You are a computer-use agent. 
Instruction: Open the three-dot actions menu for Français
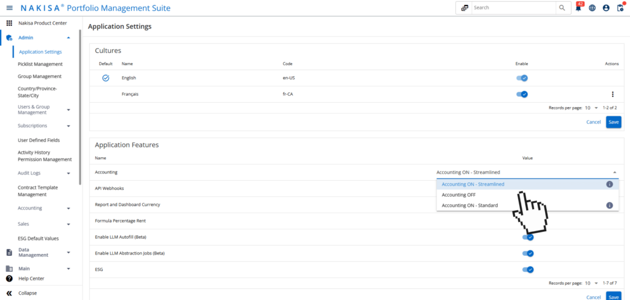[x=612, y=94]
